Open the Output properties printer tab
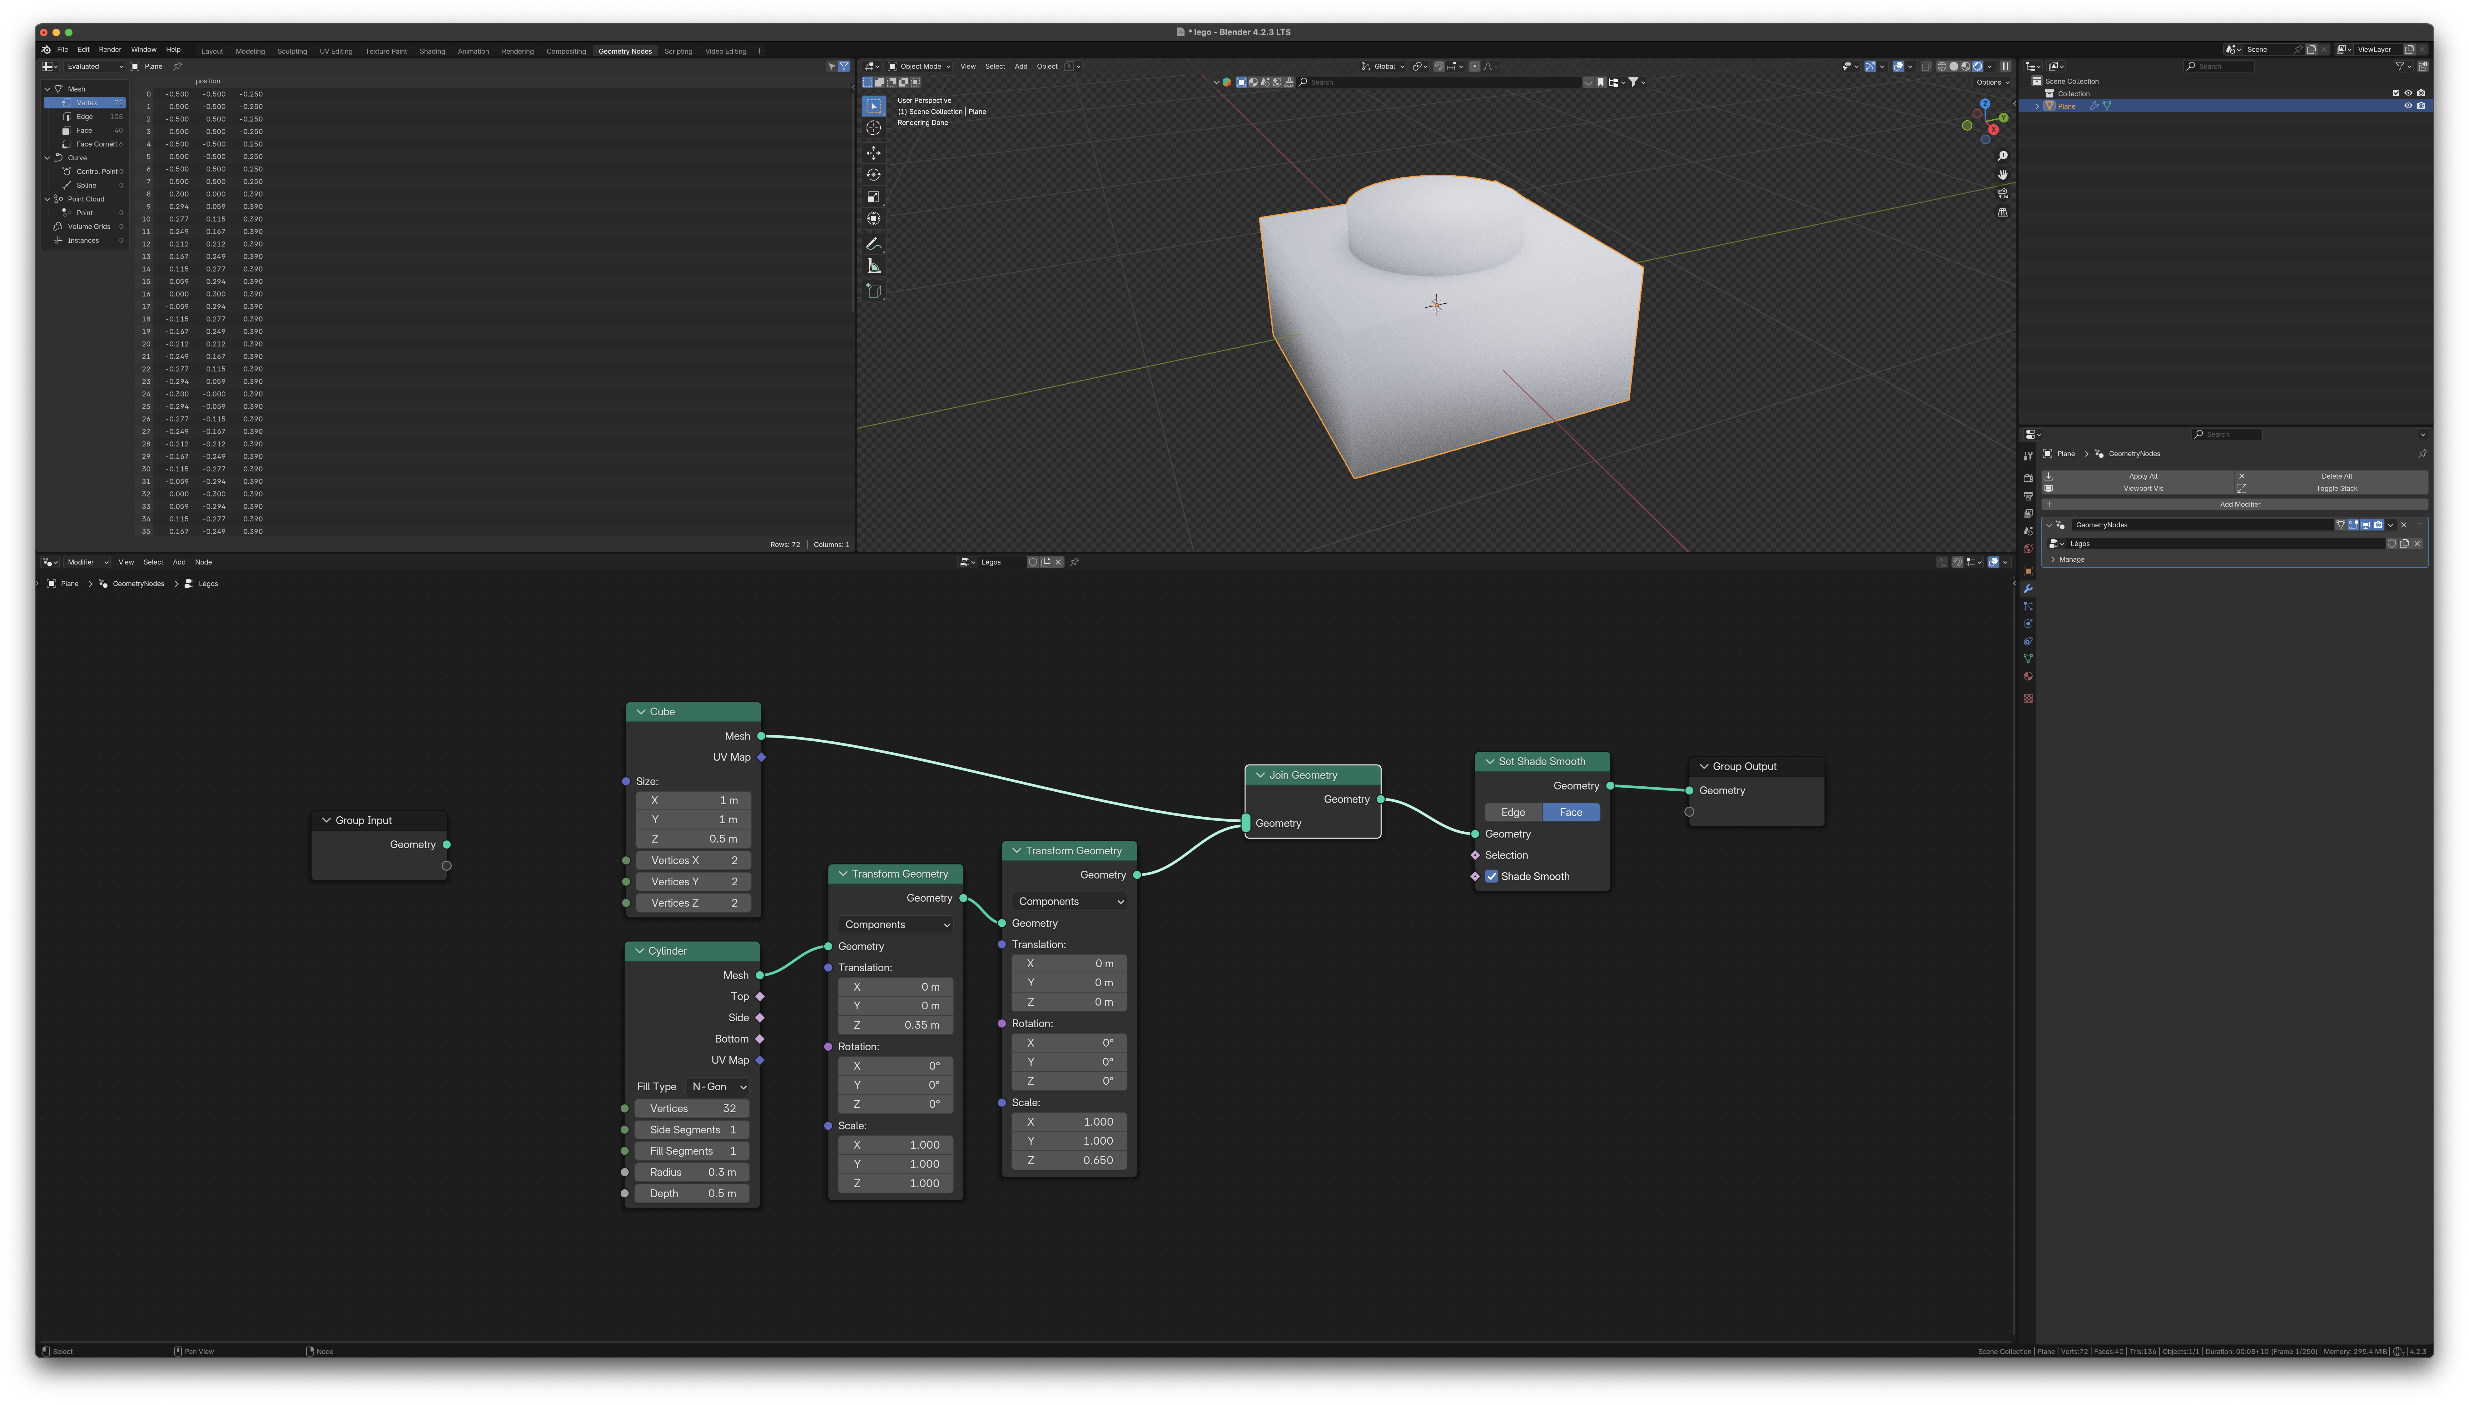The image size is (2469, 1404). click(x=2029, y=495)
